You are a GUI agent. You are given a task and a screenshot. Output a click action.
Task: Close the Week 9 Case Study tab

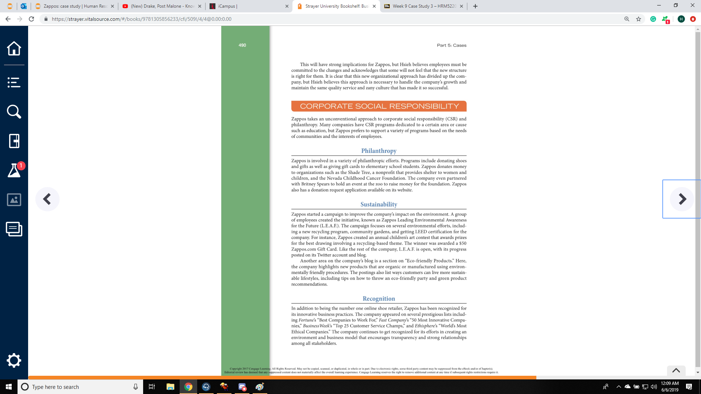coord(461,6)
